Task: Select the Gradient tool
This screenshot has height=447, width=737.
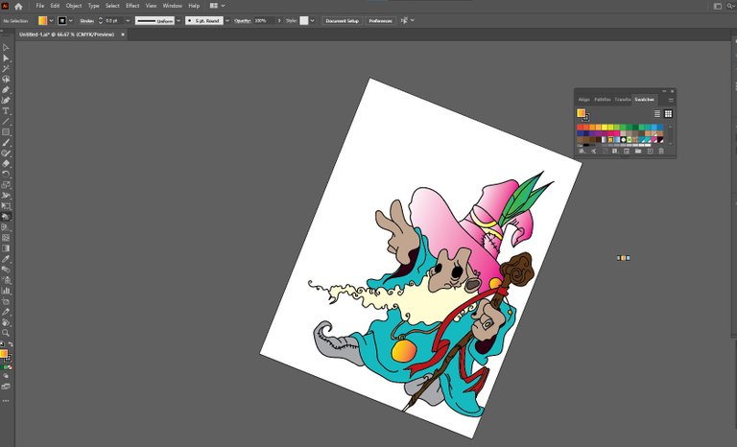Action: [x=6, y=248]
